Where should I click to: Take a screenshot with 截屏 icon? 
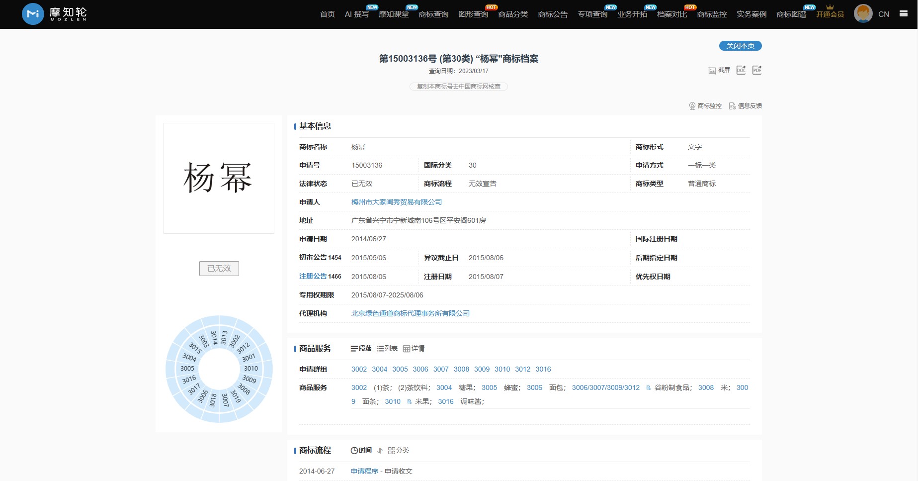(x=719, y=70)
